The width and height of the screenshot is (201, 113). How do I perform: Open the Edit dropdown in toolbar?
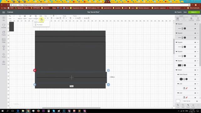[25, 17]
